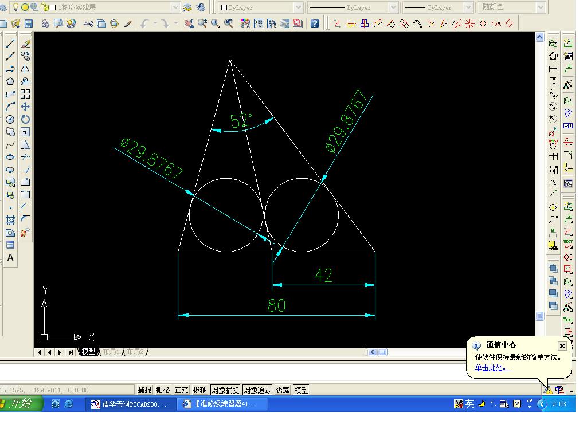Toggle 模型 model/paper space button

point(301,390)
